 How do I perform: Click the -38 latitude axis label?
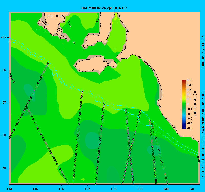pos(4,135)
